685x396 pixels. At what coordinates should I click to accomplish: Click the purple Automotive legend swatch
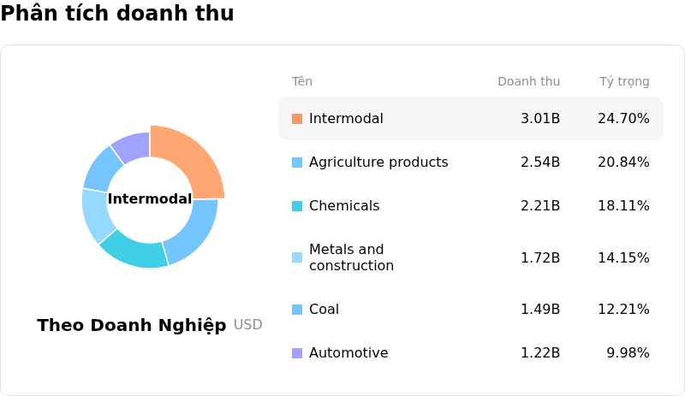[297, 353]
